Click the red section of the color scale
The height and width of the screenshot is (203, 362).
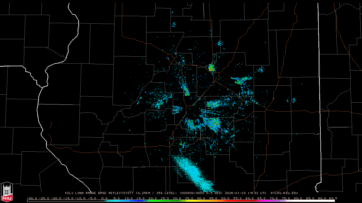235,201
